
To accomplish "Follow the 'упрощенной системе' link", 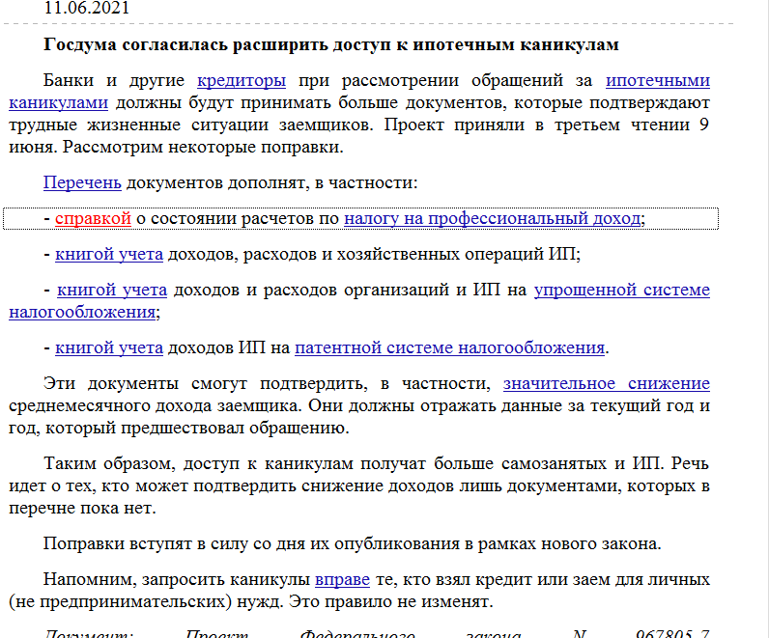I will 621,291.
